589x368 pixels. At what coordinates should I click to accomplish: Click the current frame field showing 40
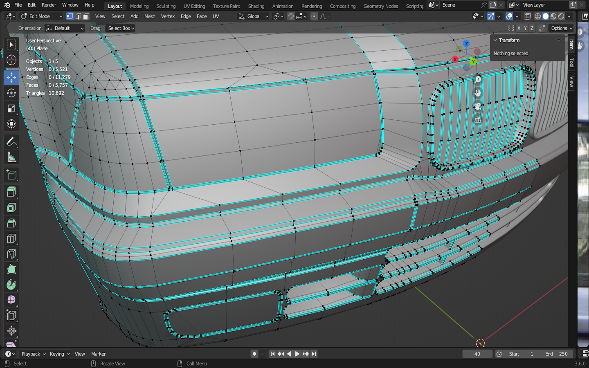pyautogui.click(x=477, y=354)
